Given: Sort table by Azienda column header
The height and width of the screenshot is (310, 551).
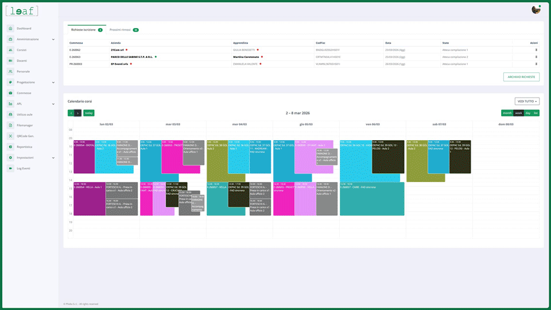Looking at the screenshot, I should click(115, 43).
